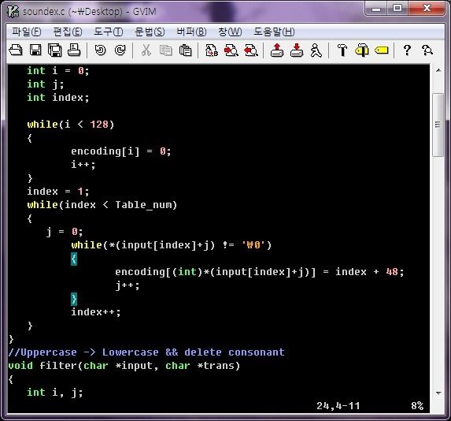Click cursor position '24,4-11' in status line
The height and width of the screenshot is (421, 451).
click(338, 406)
